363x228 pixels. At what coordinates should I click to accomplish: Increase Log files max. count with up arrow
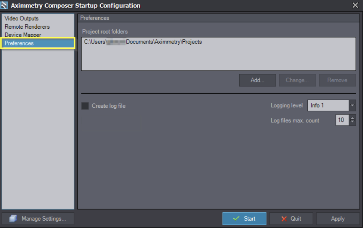coord(353,118)
